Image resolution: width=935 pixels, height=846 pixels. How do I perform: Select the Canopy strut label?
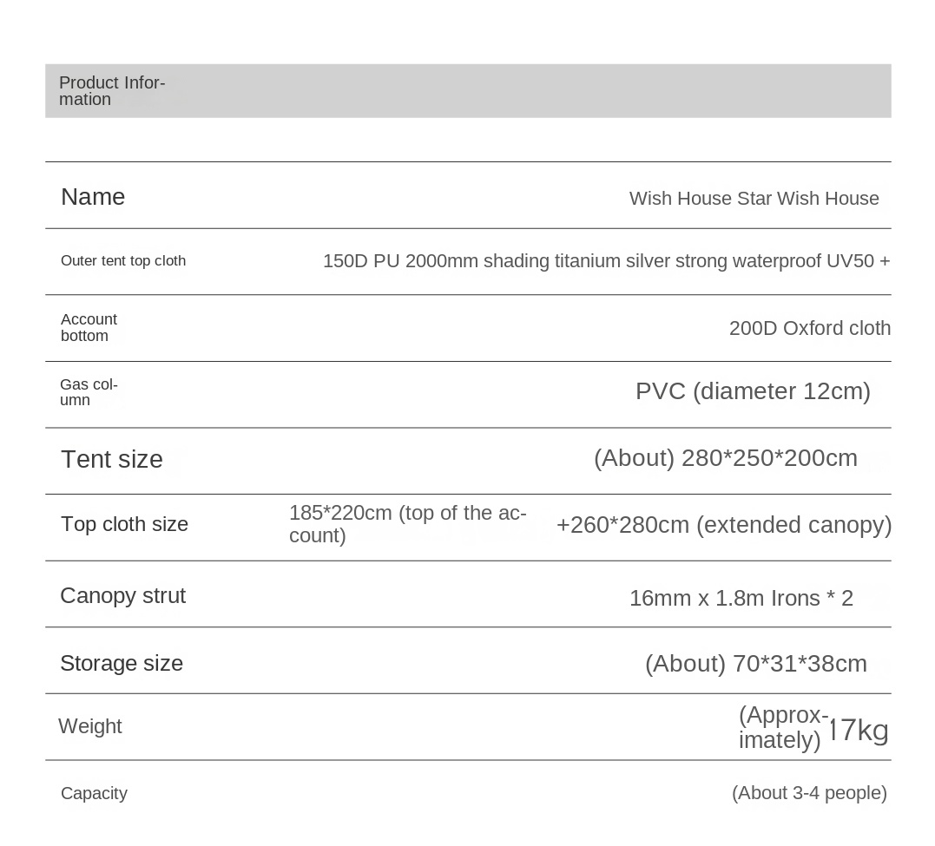pos(122,596)
